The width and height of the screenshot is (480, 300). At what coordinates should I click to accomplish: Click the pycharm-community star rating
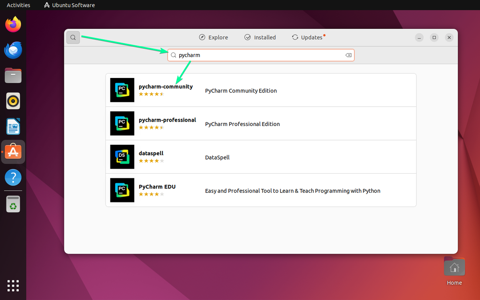tap(151, 94)
